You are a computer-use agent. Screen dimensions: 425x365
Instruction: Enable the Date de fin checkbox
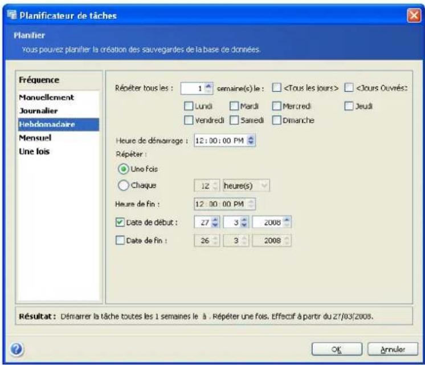pyautogui.click(x=120, y=240)
